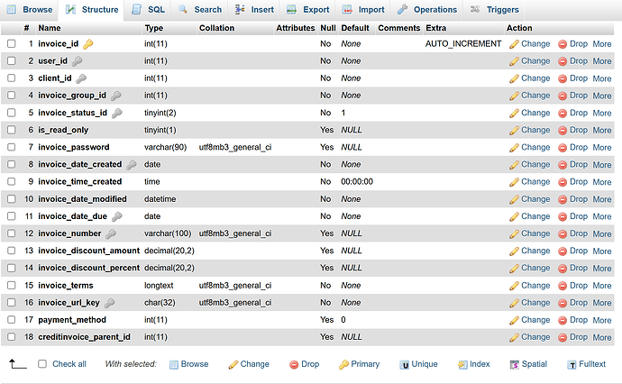The image size is (622, 384).
Task: Click the red Drop icon for user_id
Action: (563, 61)
